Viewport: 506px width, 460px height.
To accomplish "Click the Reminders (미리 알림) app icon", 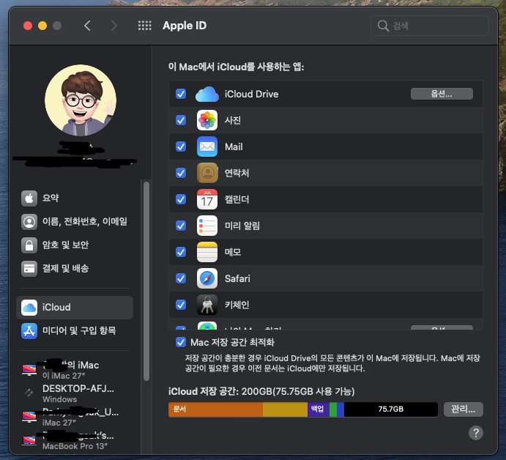I will click(x=207, y=226).
